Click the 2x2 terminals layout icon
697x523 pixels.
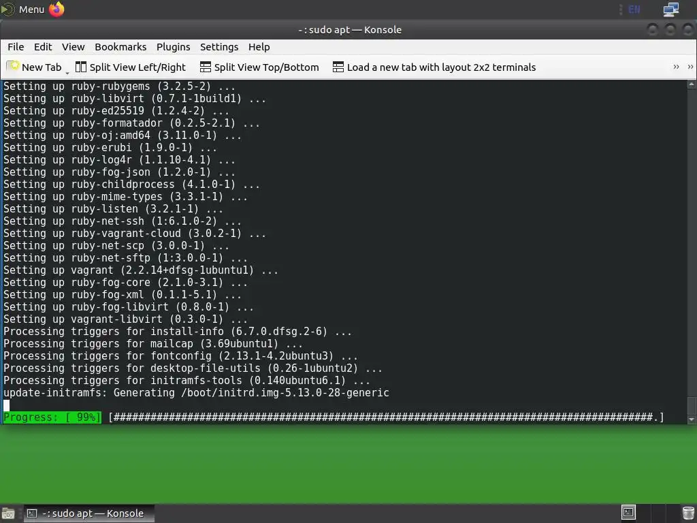(338, 67)
